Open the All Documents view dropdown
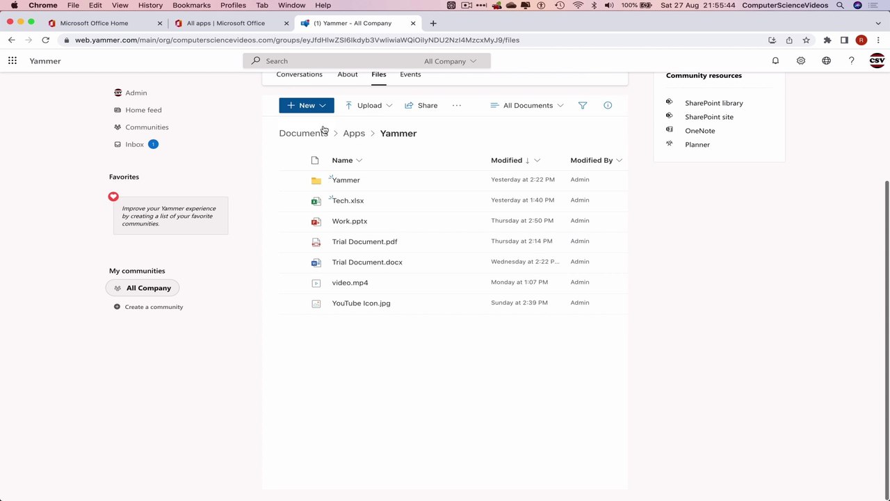 tap(526, 106)
